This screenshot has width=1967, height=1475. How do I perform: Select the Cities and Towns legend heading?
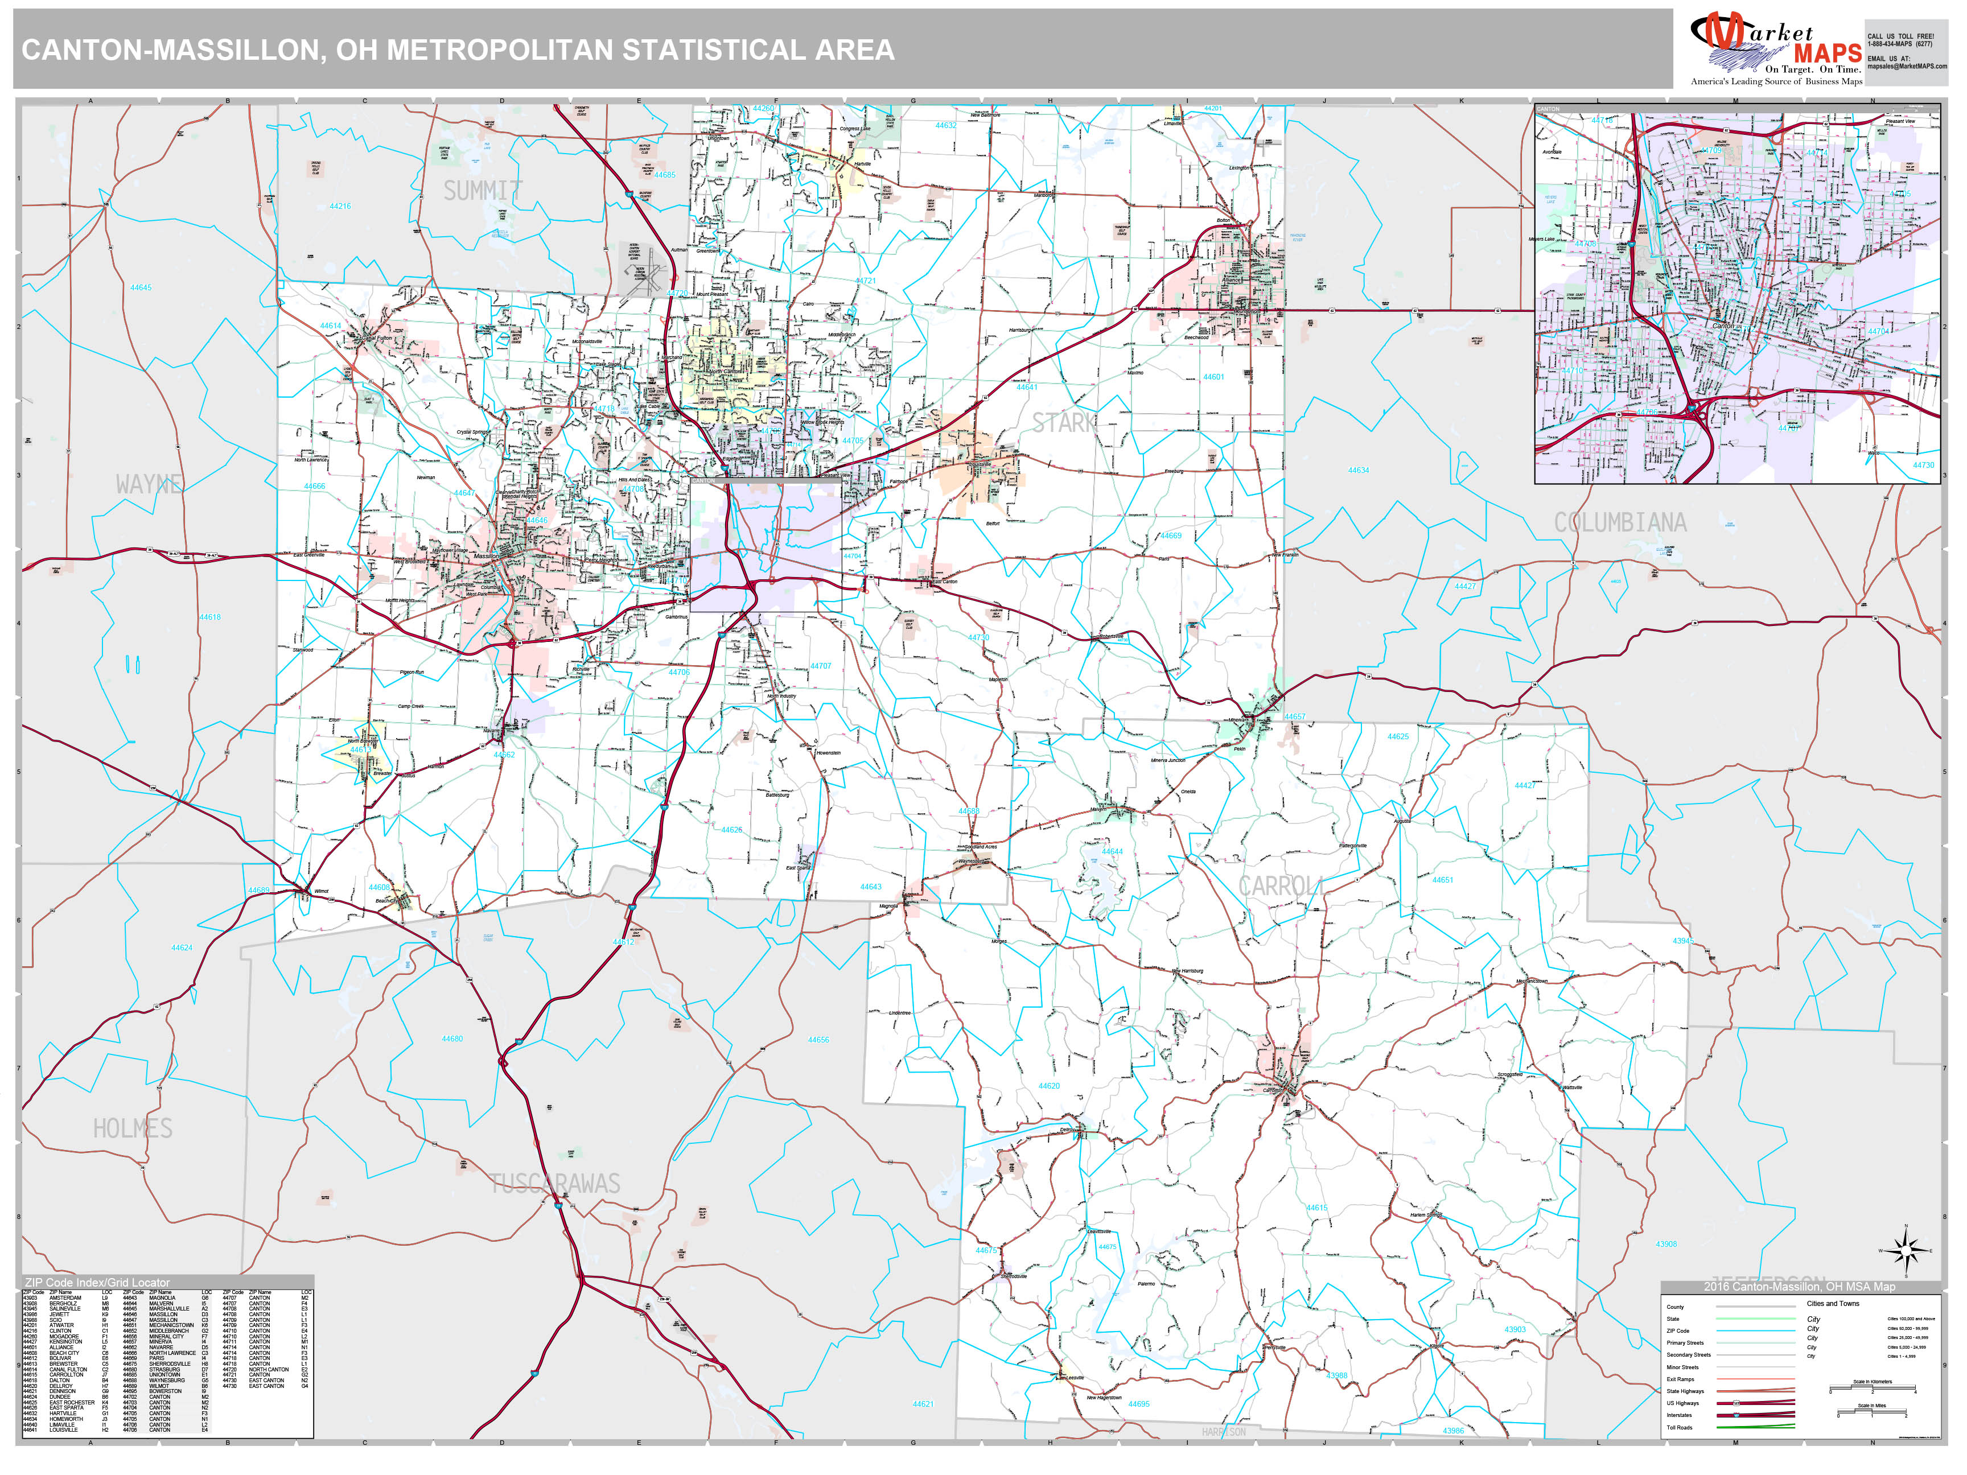[1834, 1304]
